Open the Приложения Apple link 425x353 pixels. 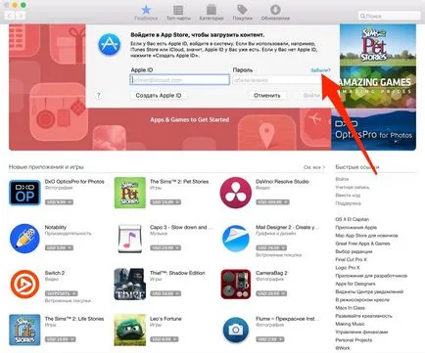[x=355, y=228]
